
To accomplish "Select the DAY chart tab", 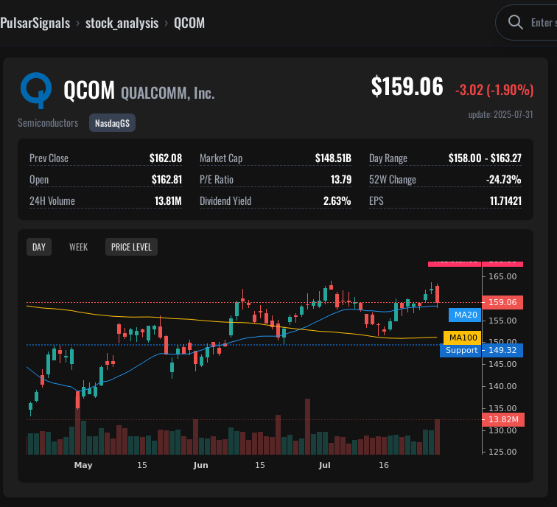I will point(39,247).
